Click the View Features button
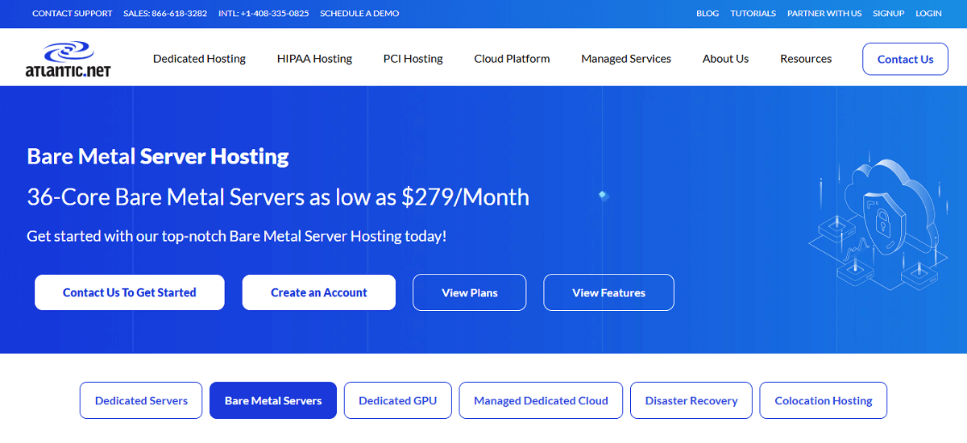The width and height of the screenshot is (967, 443). tap(609, 292)
